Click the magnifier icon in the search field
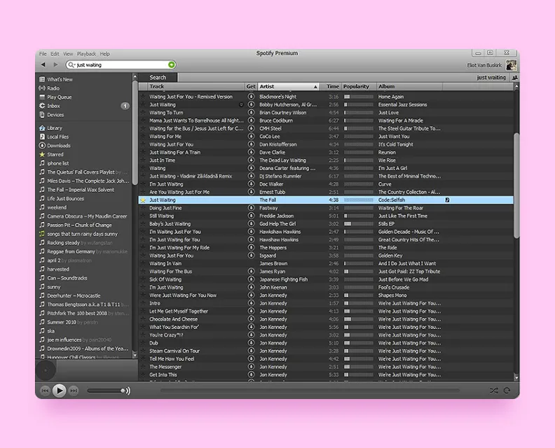 pyautogui.click(x=71, y=64)
